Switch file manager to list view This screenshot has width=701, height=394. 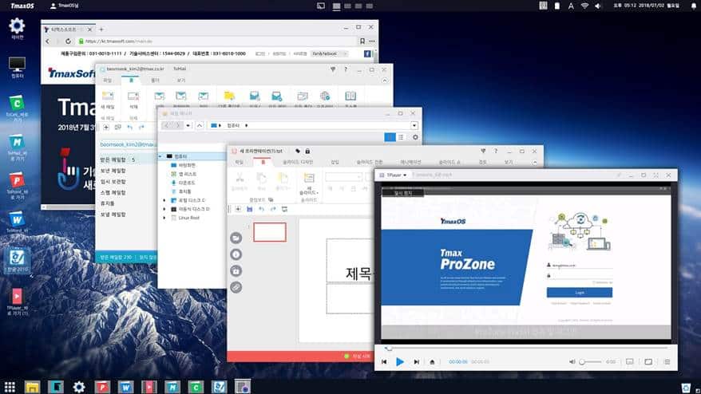click(401, 137)
